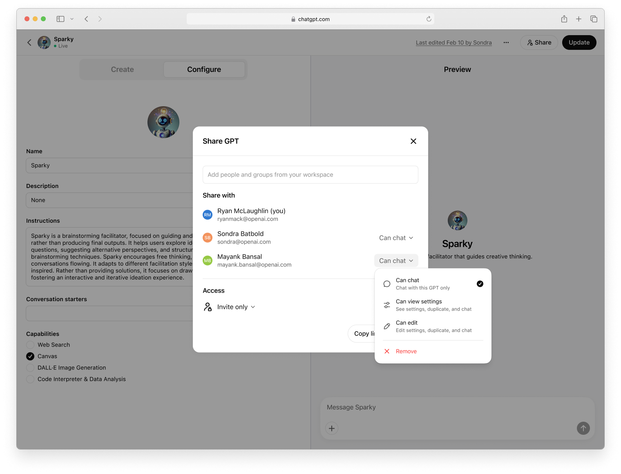Click the back arrow next to Sparky
621x474 pixels.
[29, 42]
